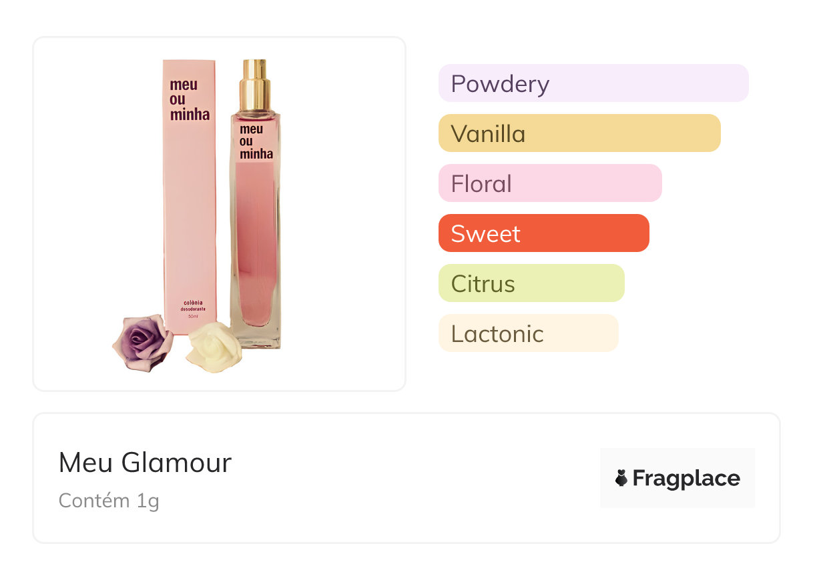Select the Powdery accord bar
Image resolution: width=813 pixels, height=576 pixels.
point(593,83)
